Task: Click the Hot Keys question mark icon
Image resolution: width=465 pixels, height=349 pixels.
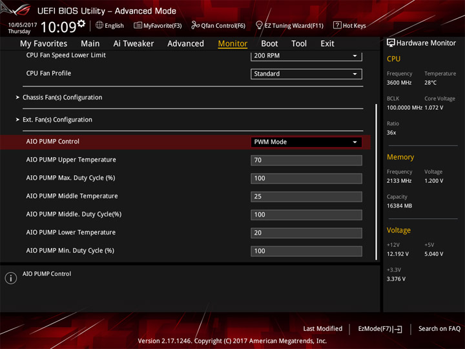Action: [337, 25]
